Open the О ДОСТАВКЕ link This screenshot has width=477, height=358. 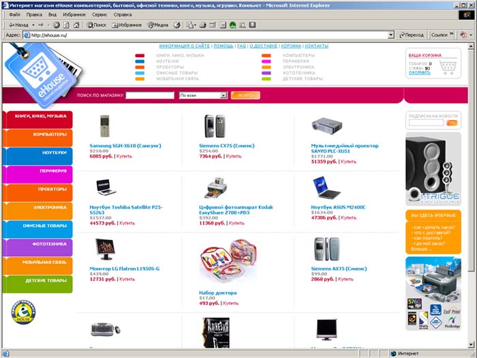click(264, 46)
